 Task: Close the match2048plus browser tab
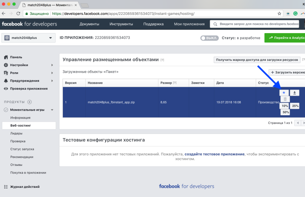pyautogui.click(x=75, y=5)
